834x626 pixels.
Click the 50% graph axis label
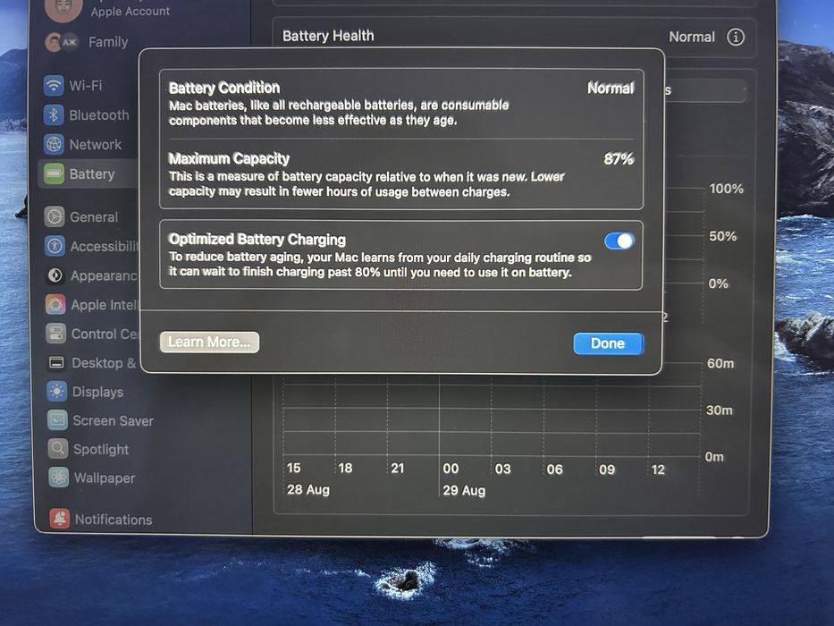(722, 236)
